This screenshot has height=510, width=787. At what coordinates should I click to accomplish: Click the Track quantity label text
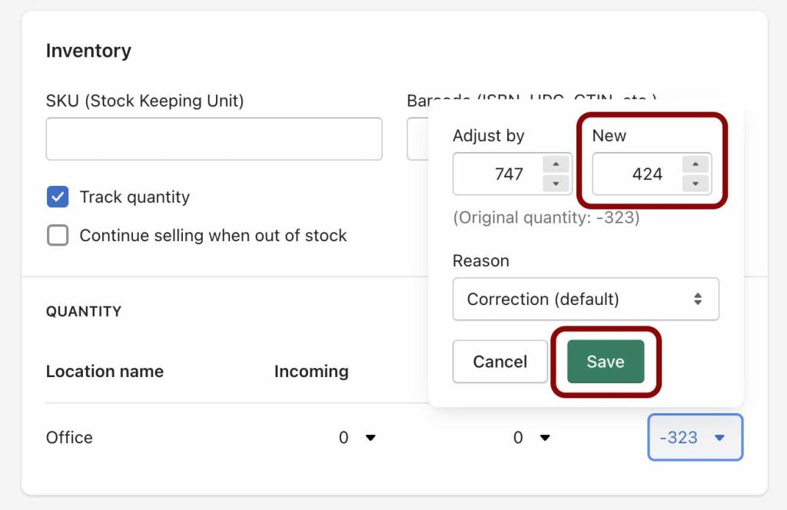[x=134, y=197]
